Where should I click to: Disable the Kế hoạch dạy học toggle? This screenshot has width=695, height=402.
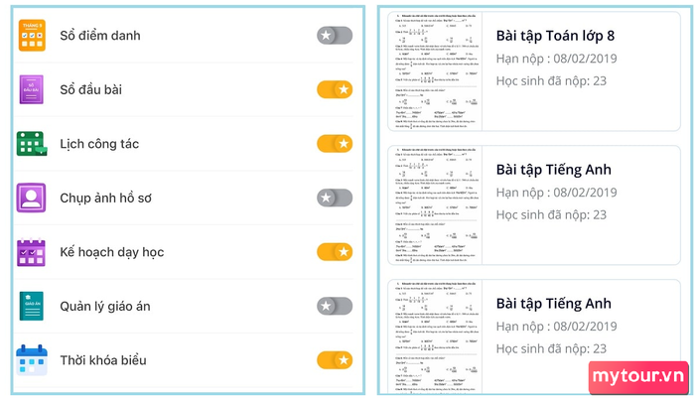[x=335, y=252]
